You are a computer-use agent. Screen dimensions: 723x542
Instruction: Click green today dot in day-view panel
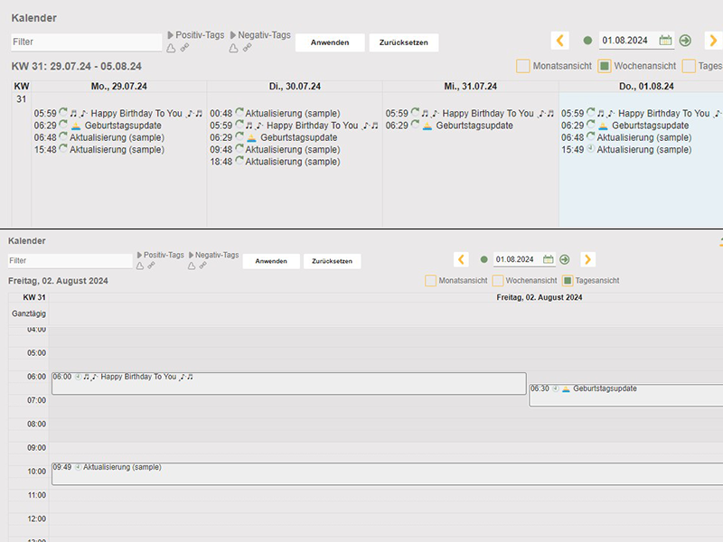tap(484, 259)
